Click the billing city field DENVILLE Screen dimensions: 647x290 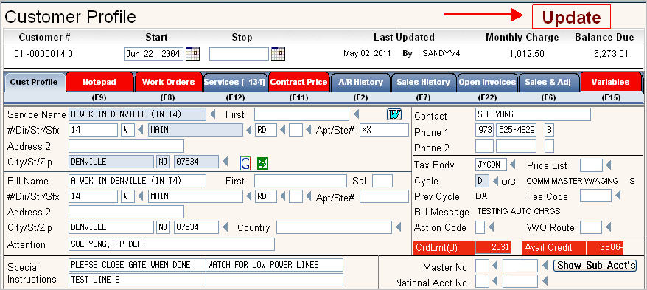tap(111, 227)
